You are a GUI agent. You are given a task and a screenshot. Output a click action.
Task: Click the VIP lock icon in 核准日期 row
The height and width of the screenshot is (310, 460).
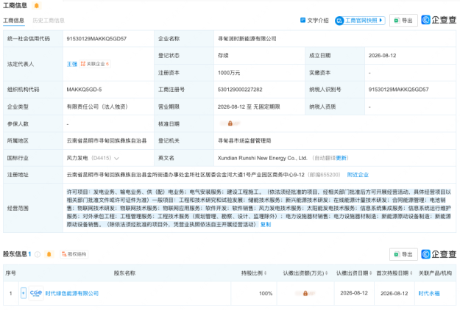click(230, 123)
